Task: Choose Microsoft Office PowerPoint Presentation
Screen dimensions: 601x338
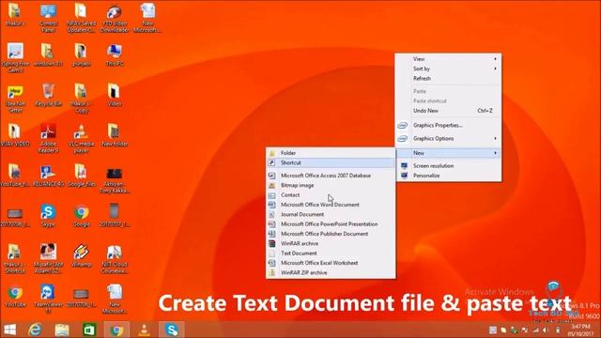Action: click(x=331, y=223)
